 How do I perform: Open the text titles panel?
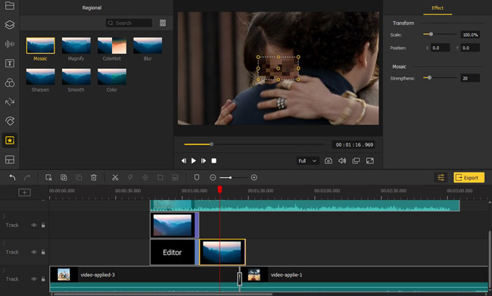coord(10,64)
